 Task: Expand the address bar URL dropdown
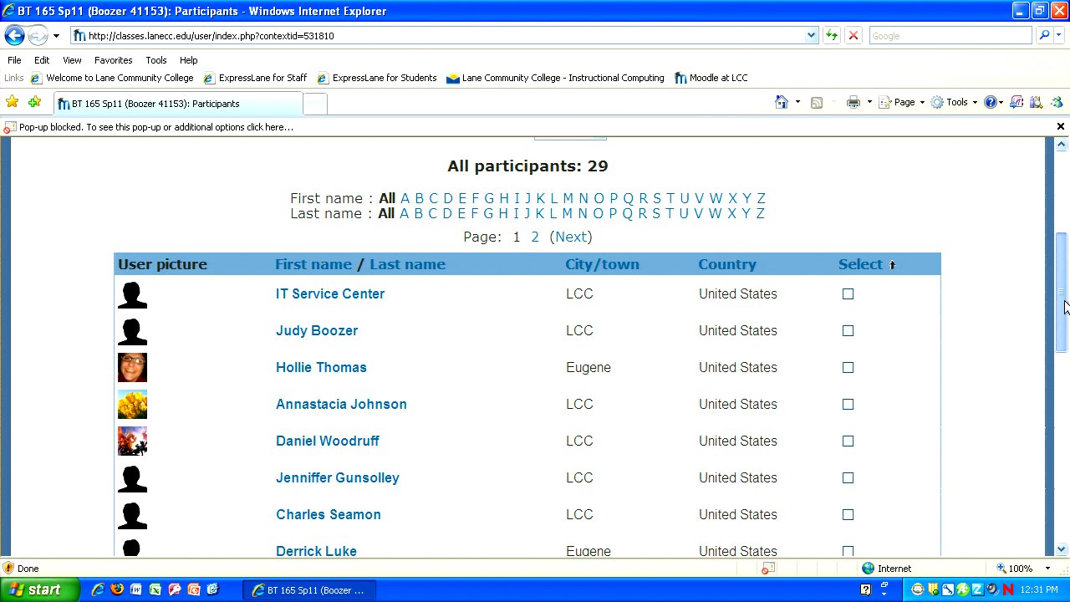(810, 36)
